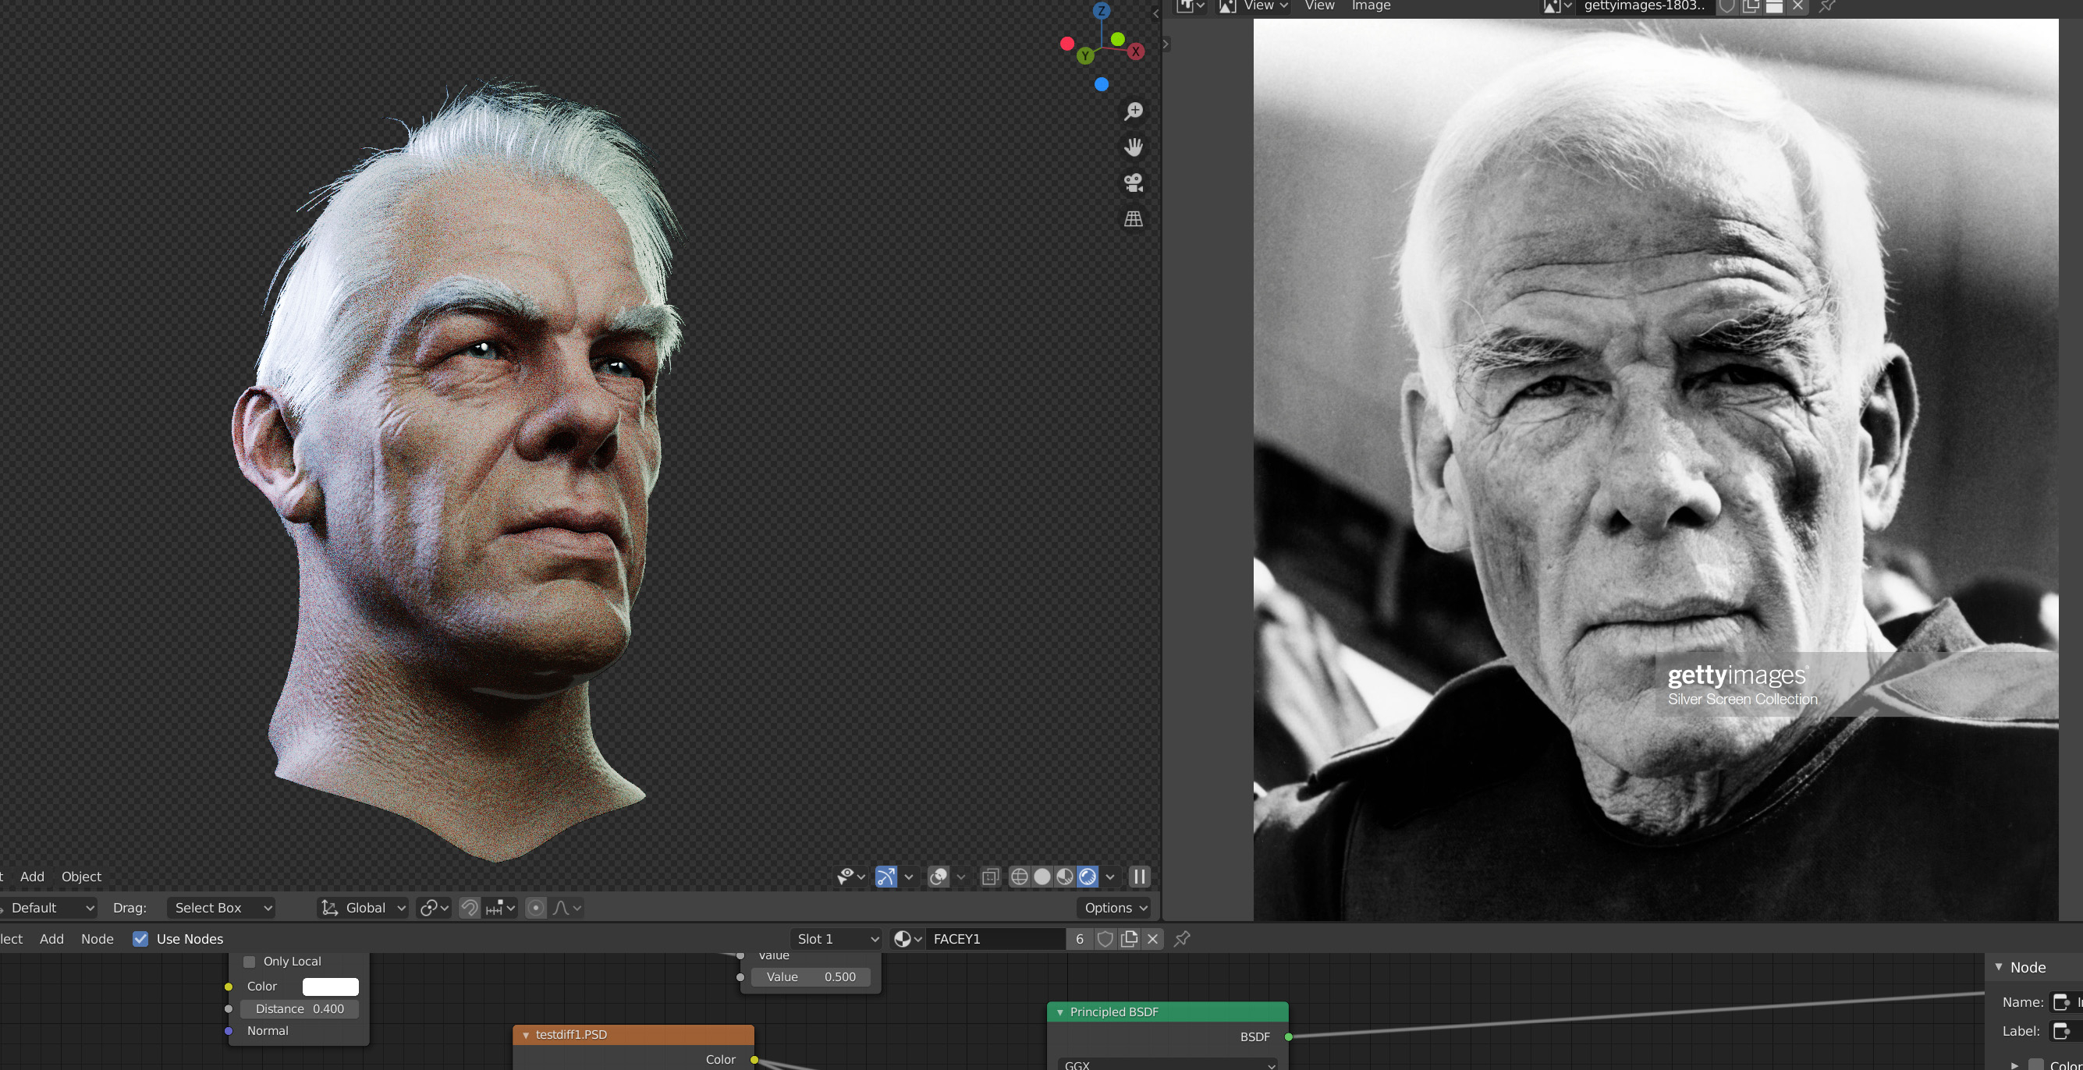Viewport: 2083px width, 1070px height.
Task: Open the Options dropdown in viewport header
Action: pyautogui.click(x=1114, y=909)
